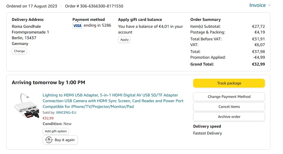Viewport: 283px width, 154px height.
Task: Apply the gift card balance
Action: tap(124, 40)
